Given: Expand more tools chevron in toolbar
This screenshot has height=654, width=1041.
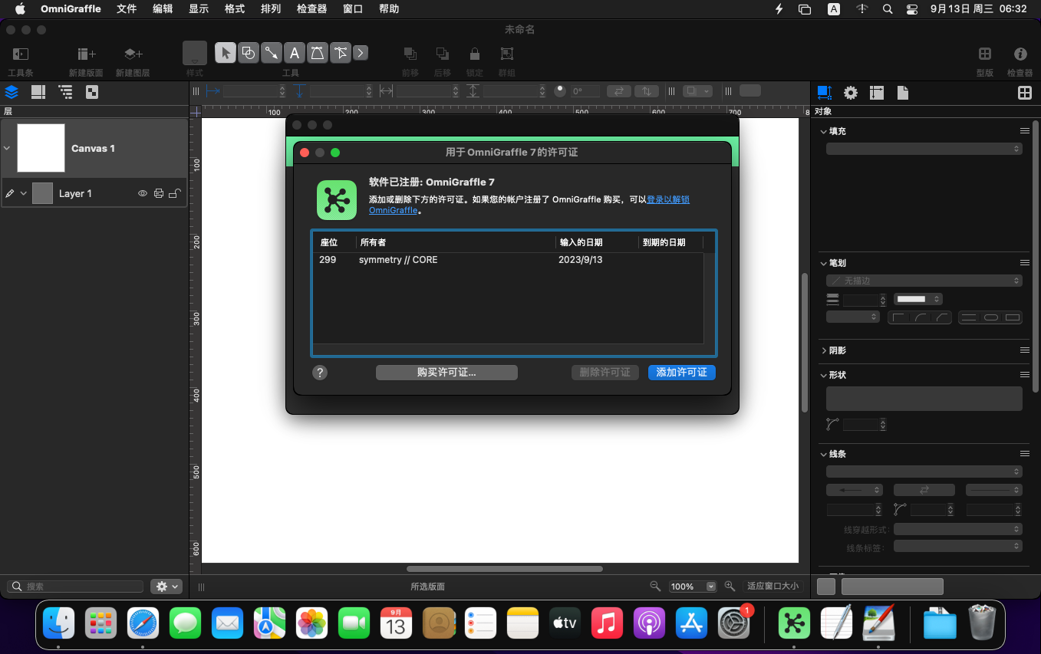Looking at the screenshot, I should (361, 53).
